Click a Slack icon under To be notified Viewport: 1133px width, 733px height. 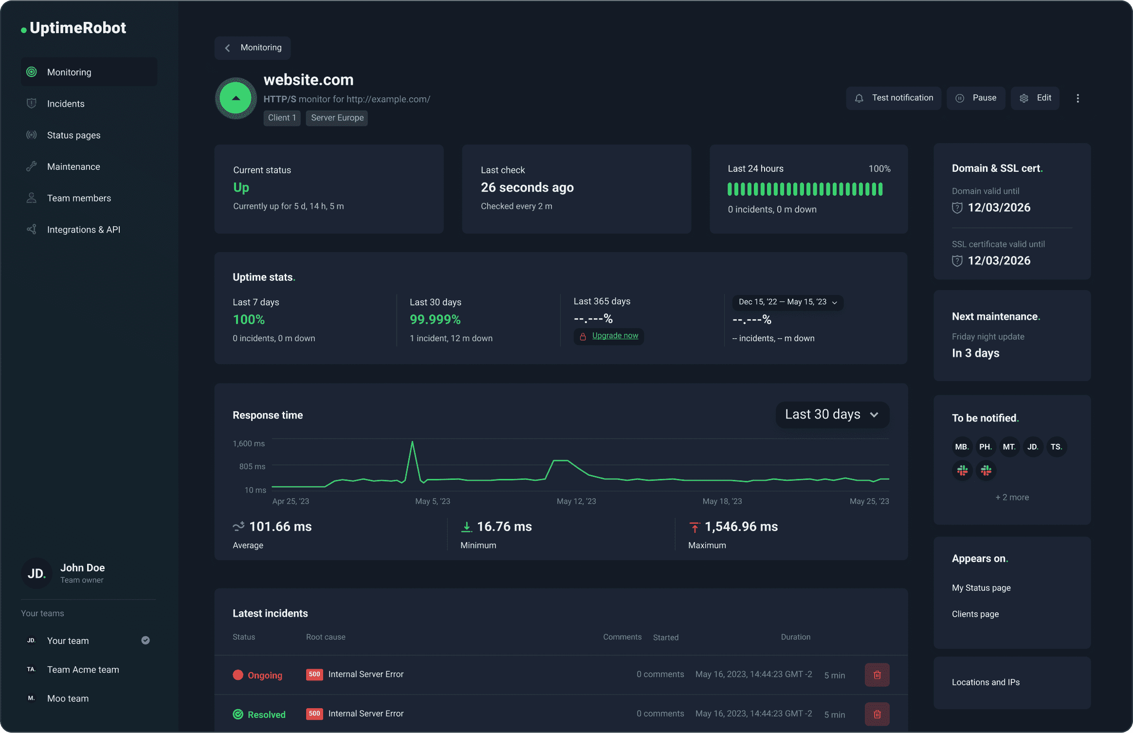click(x=962, y=470)
